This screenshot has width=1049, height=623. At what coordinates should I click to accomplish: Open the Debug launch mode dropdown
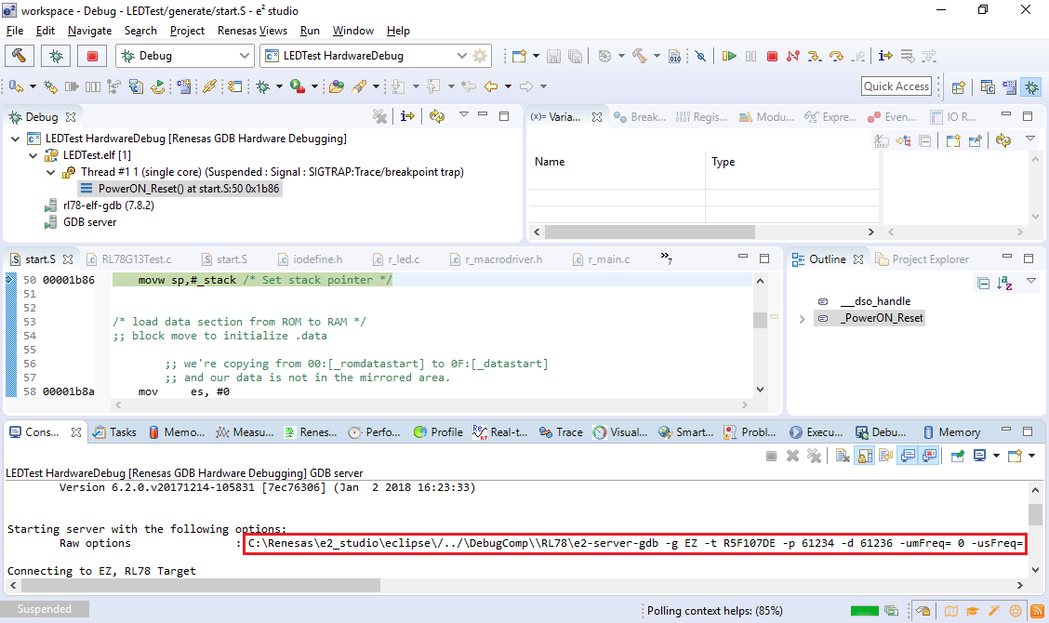[245, 56]
